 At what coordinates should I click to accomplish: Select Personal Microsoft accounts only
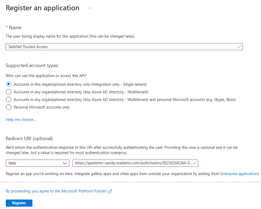pos(9,107)
